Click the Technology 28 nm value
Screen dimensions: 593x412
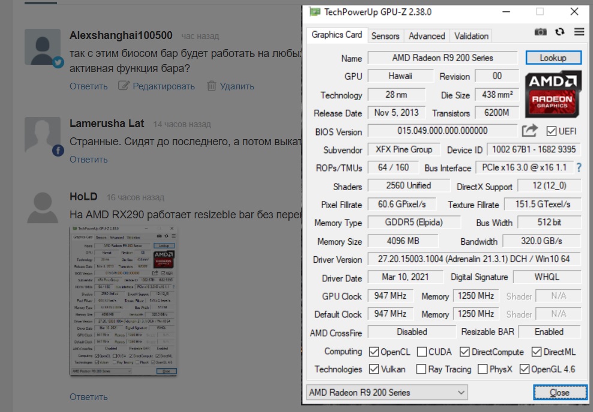click(x=396, y=95)
